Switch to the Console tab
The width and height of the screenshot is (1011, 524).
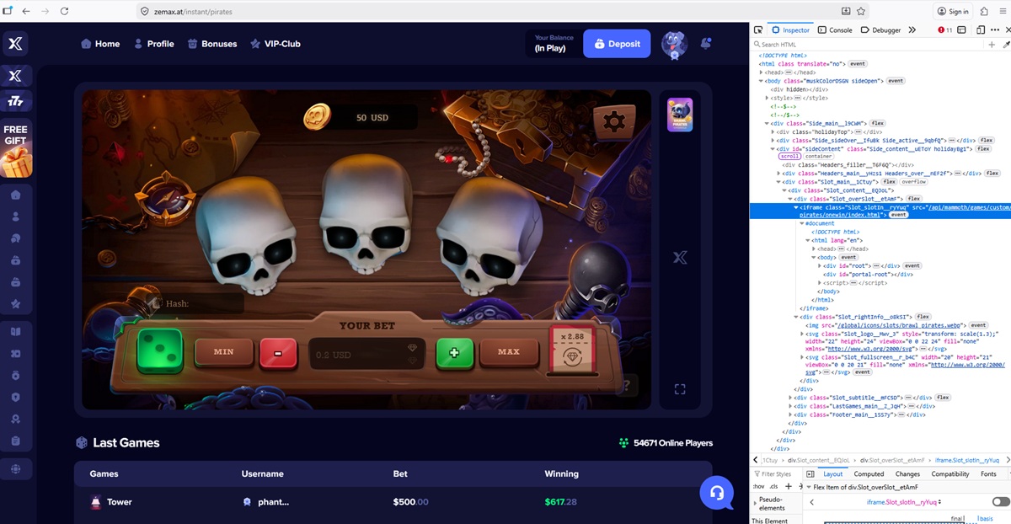834,29
